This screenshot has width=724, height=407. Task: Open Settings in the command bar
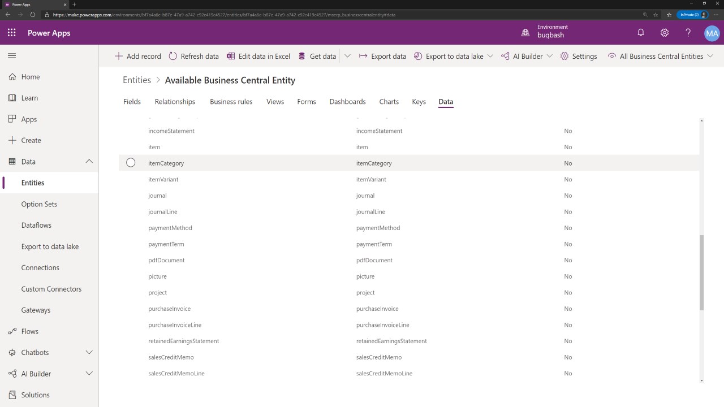coord(579,56)
